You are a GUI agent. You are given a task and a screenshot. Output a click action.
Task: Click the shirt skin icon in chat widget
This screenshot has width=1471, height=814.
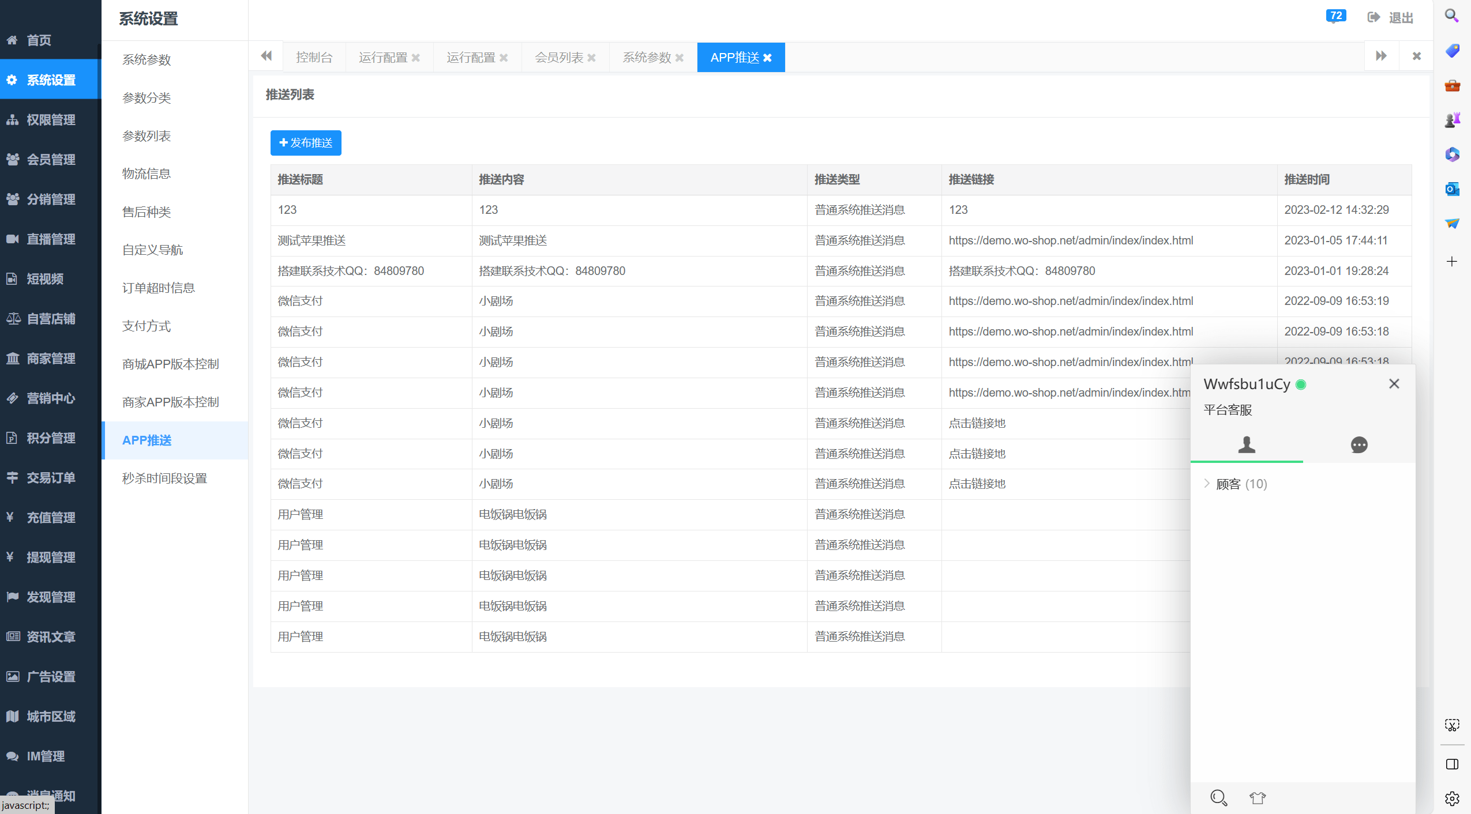[1257, 797]
